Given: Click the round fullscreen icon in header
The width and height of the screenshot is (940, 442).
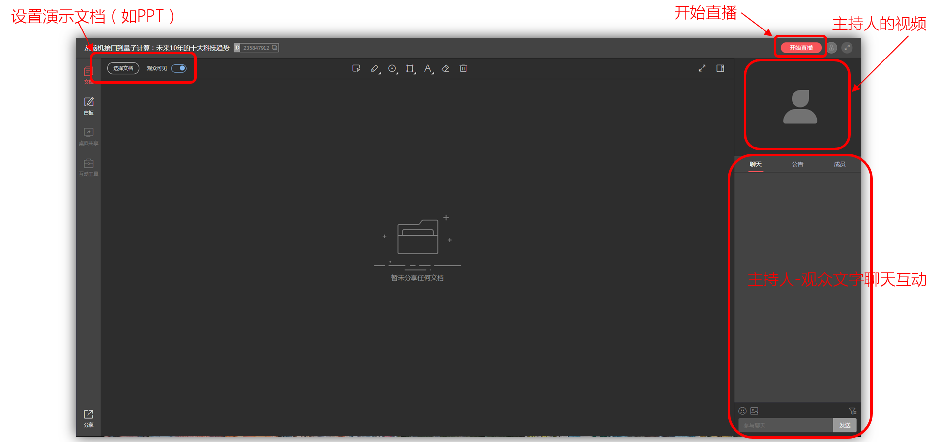Looking at the screenshot, I should (x=847, y=48).
